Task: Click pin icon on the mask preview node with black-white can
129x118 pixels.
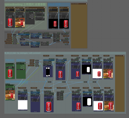Action: click(90, 63)
